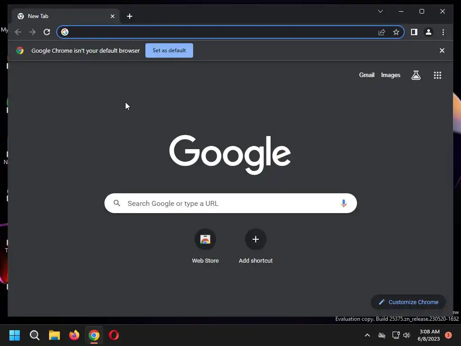Screen dimensions: 461x346
Task: Dismiss the default browser banner
Action: point(442,50)
